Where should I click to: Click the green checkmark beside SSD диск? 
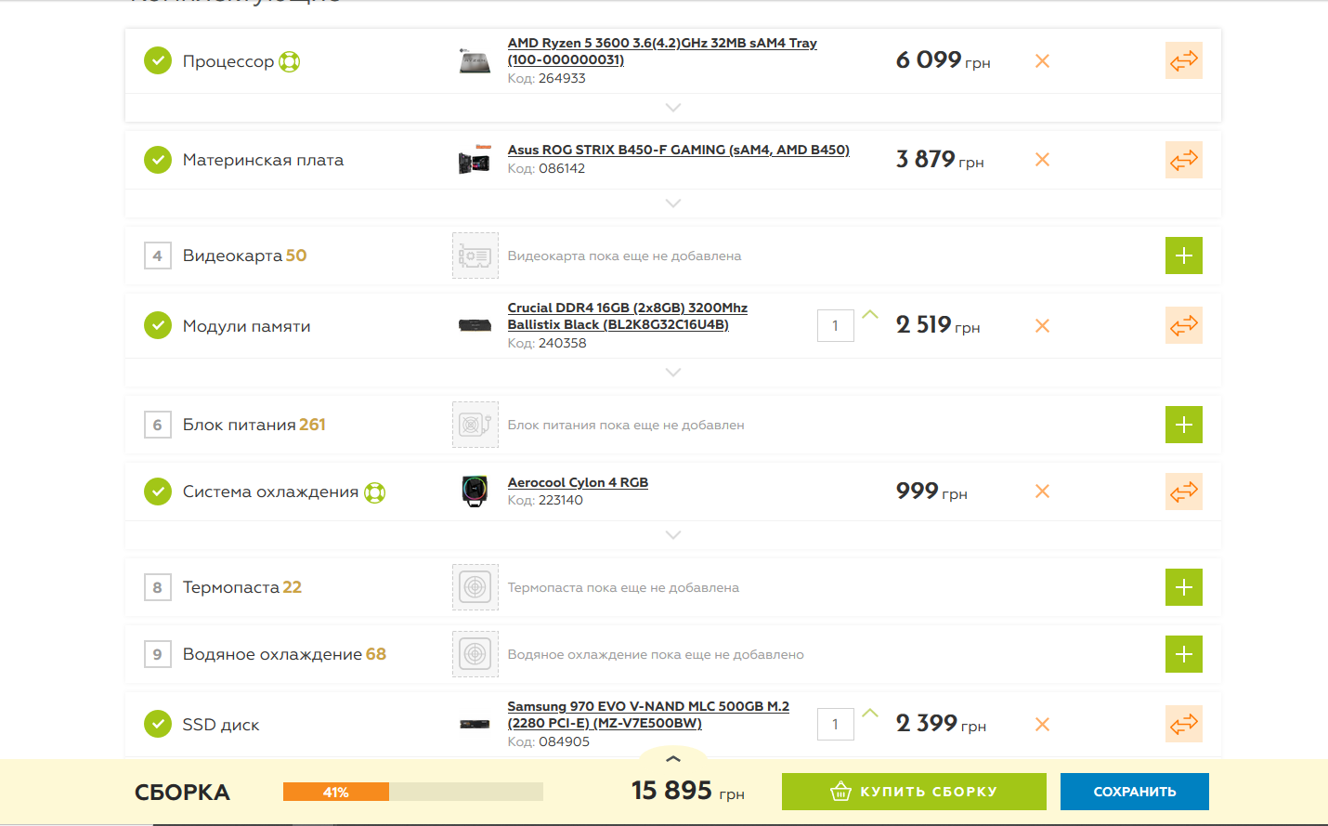point(158,724)
